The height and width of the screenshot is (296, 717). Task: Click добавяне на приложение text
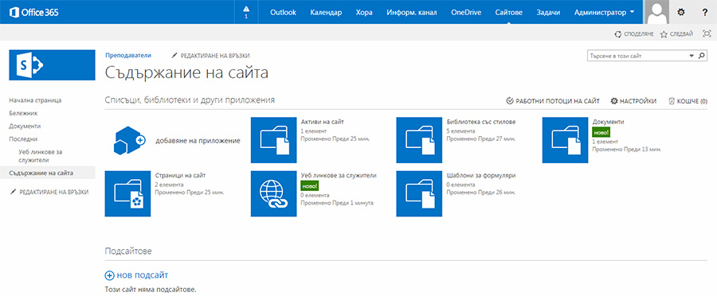(198, 141)
